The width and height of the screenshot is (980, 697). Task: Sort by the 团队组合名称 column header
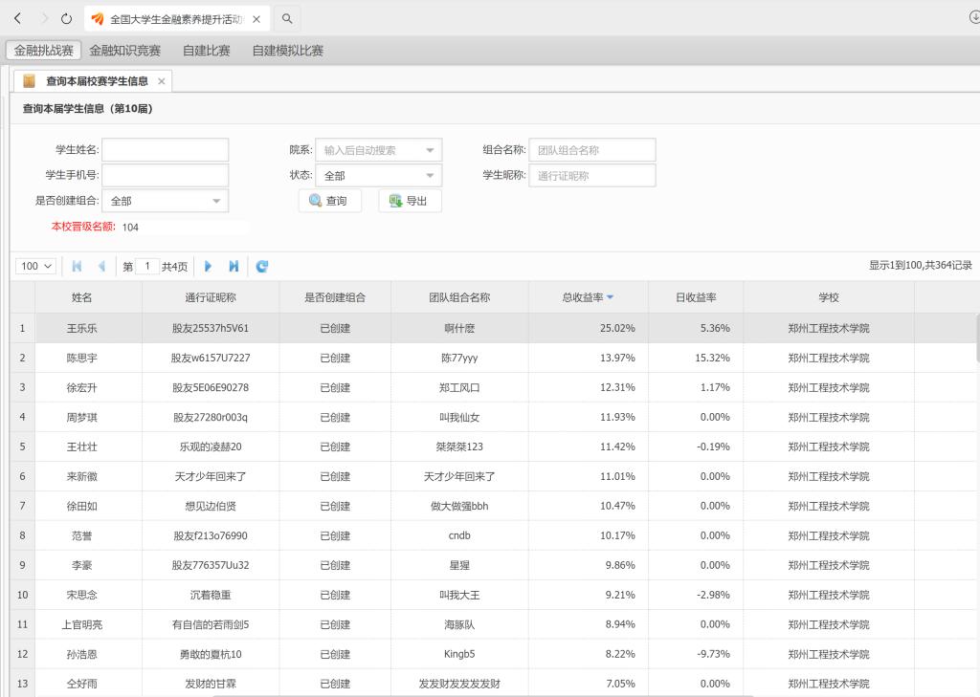click(x=459, y=297)
